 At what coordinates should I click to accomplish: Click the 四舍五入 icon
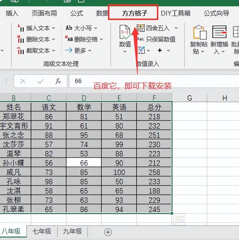[140, 28]
